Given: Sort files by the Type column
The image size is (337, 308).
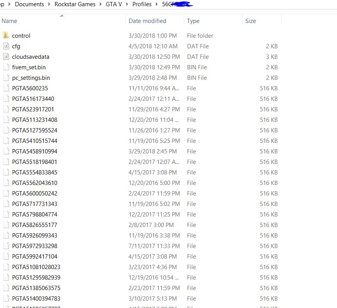Looking at the screenshot, I should point(193,21).
